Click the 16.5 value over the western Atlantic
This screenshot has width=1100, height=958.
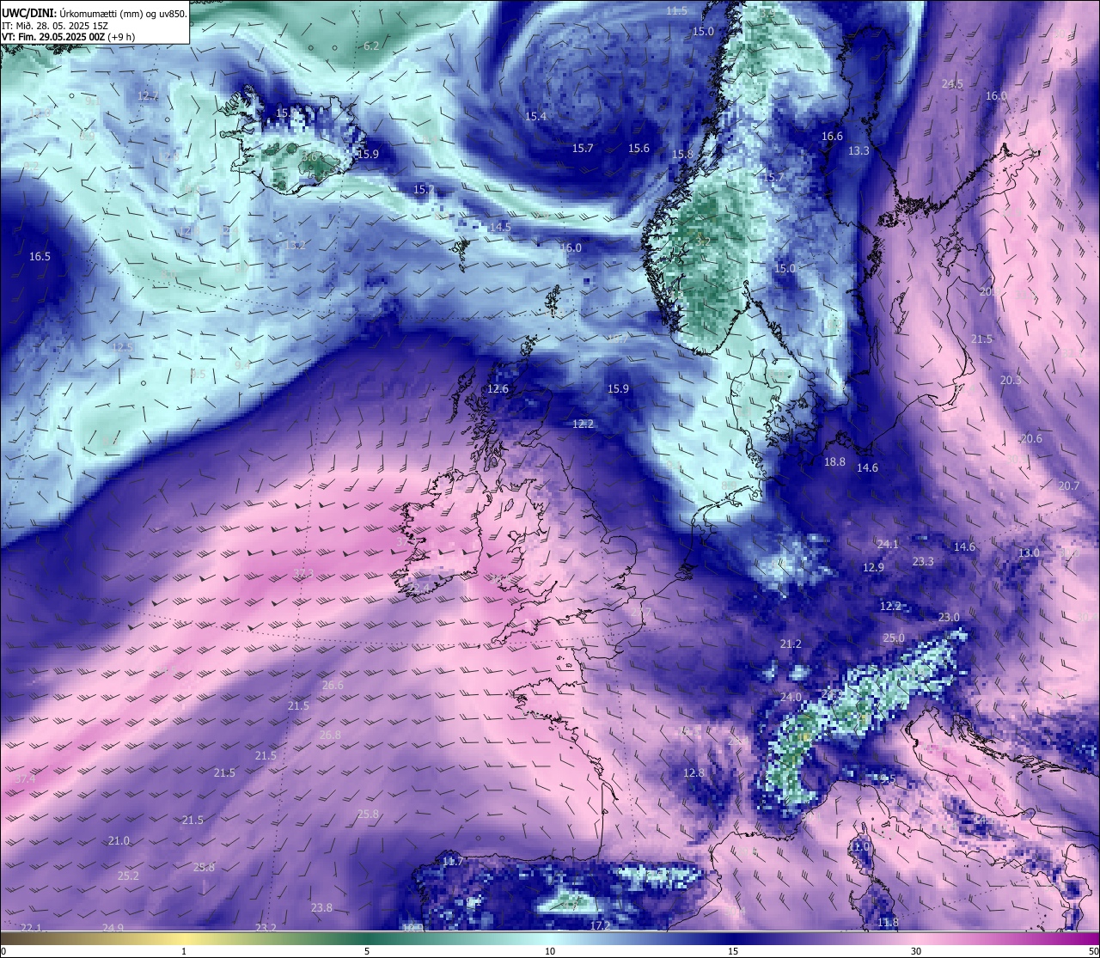pyautogui.click(x=40, y=256)
